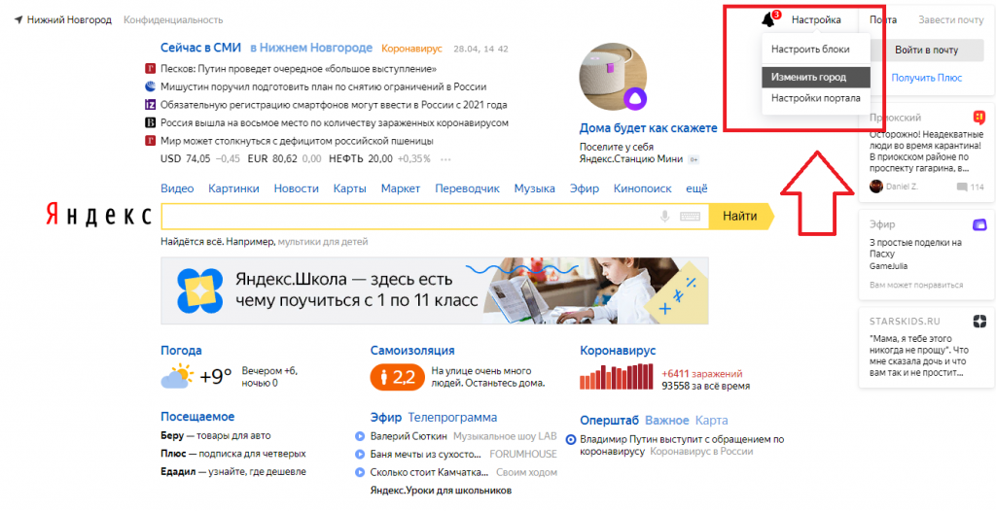Click inside the Yandex search input field
The width and height of the screenshot is (996, 511).
pyautogui.click(x=409, y=217)
